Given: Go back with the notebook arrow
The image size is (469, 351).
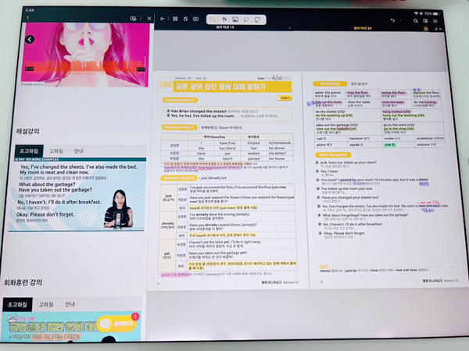Looking at the screenshot, I should [x=162, y=19].
